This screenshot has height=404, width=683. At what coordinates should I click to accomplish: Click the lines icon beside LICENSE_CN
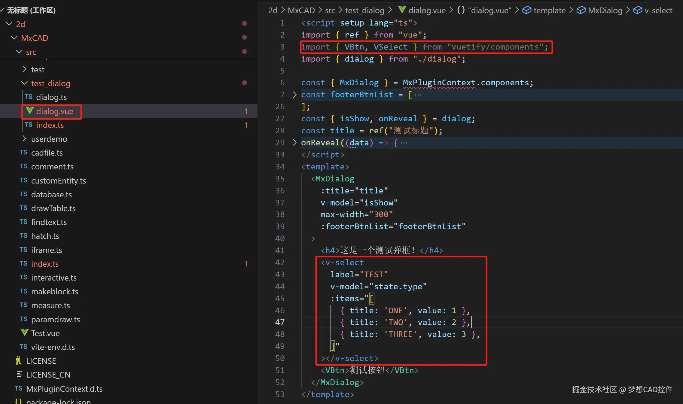19,374
